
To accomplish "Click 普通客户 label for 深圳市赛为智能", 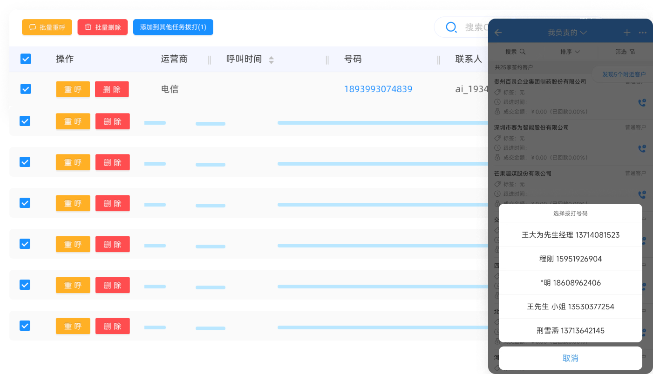I will (635, 127).
